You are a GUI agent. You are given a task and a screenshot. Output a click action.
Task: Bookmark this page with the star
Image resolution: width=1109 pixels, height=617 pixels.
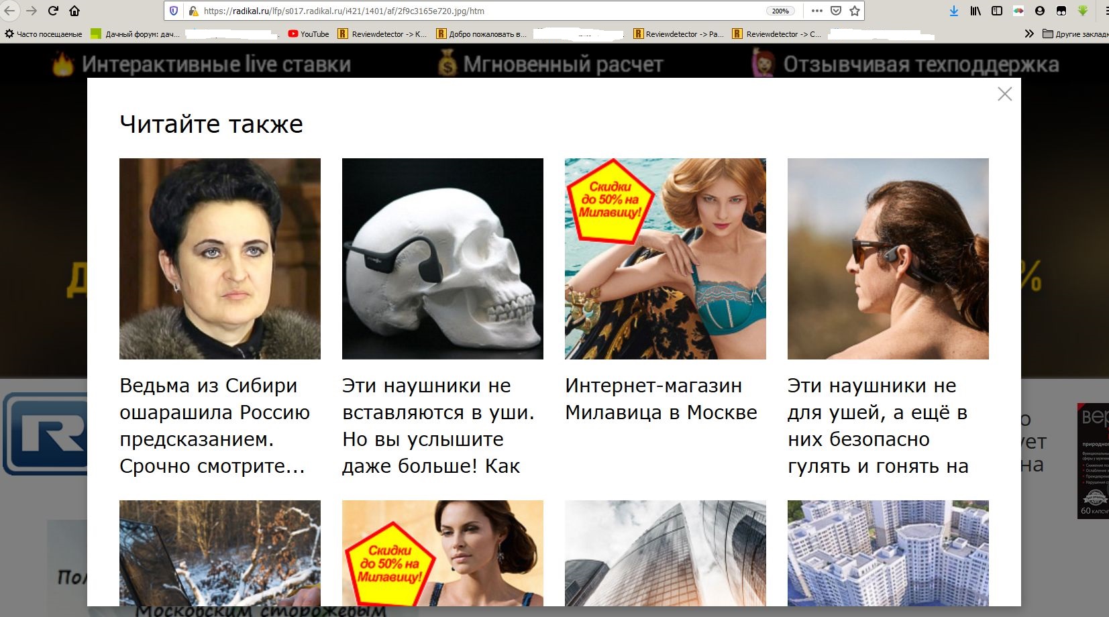coord(855,11)
